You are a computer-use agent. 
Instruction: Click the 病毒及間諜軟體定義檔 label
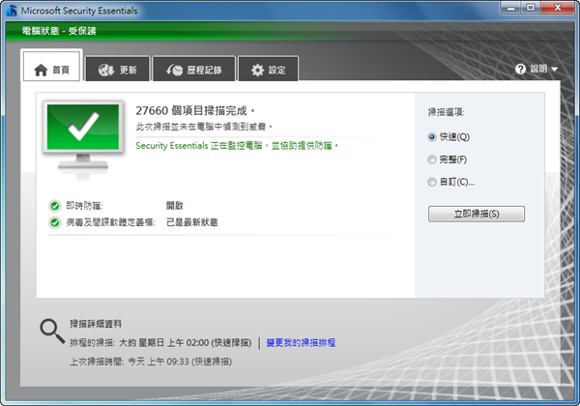pos(110,222)
